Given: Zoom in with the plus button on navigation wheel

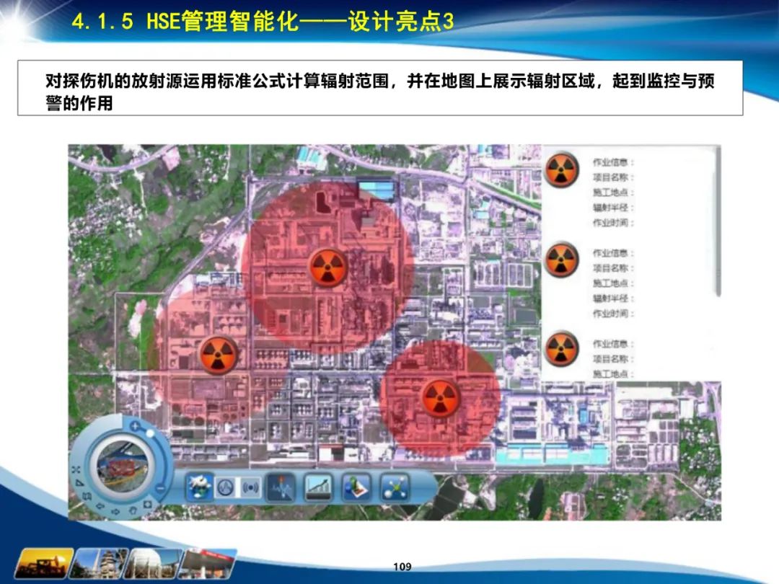Looking at the screenshot, I should (135, 426).
